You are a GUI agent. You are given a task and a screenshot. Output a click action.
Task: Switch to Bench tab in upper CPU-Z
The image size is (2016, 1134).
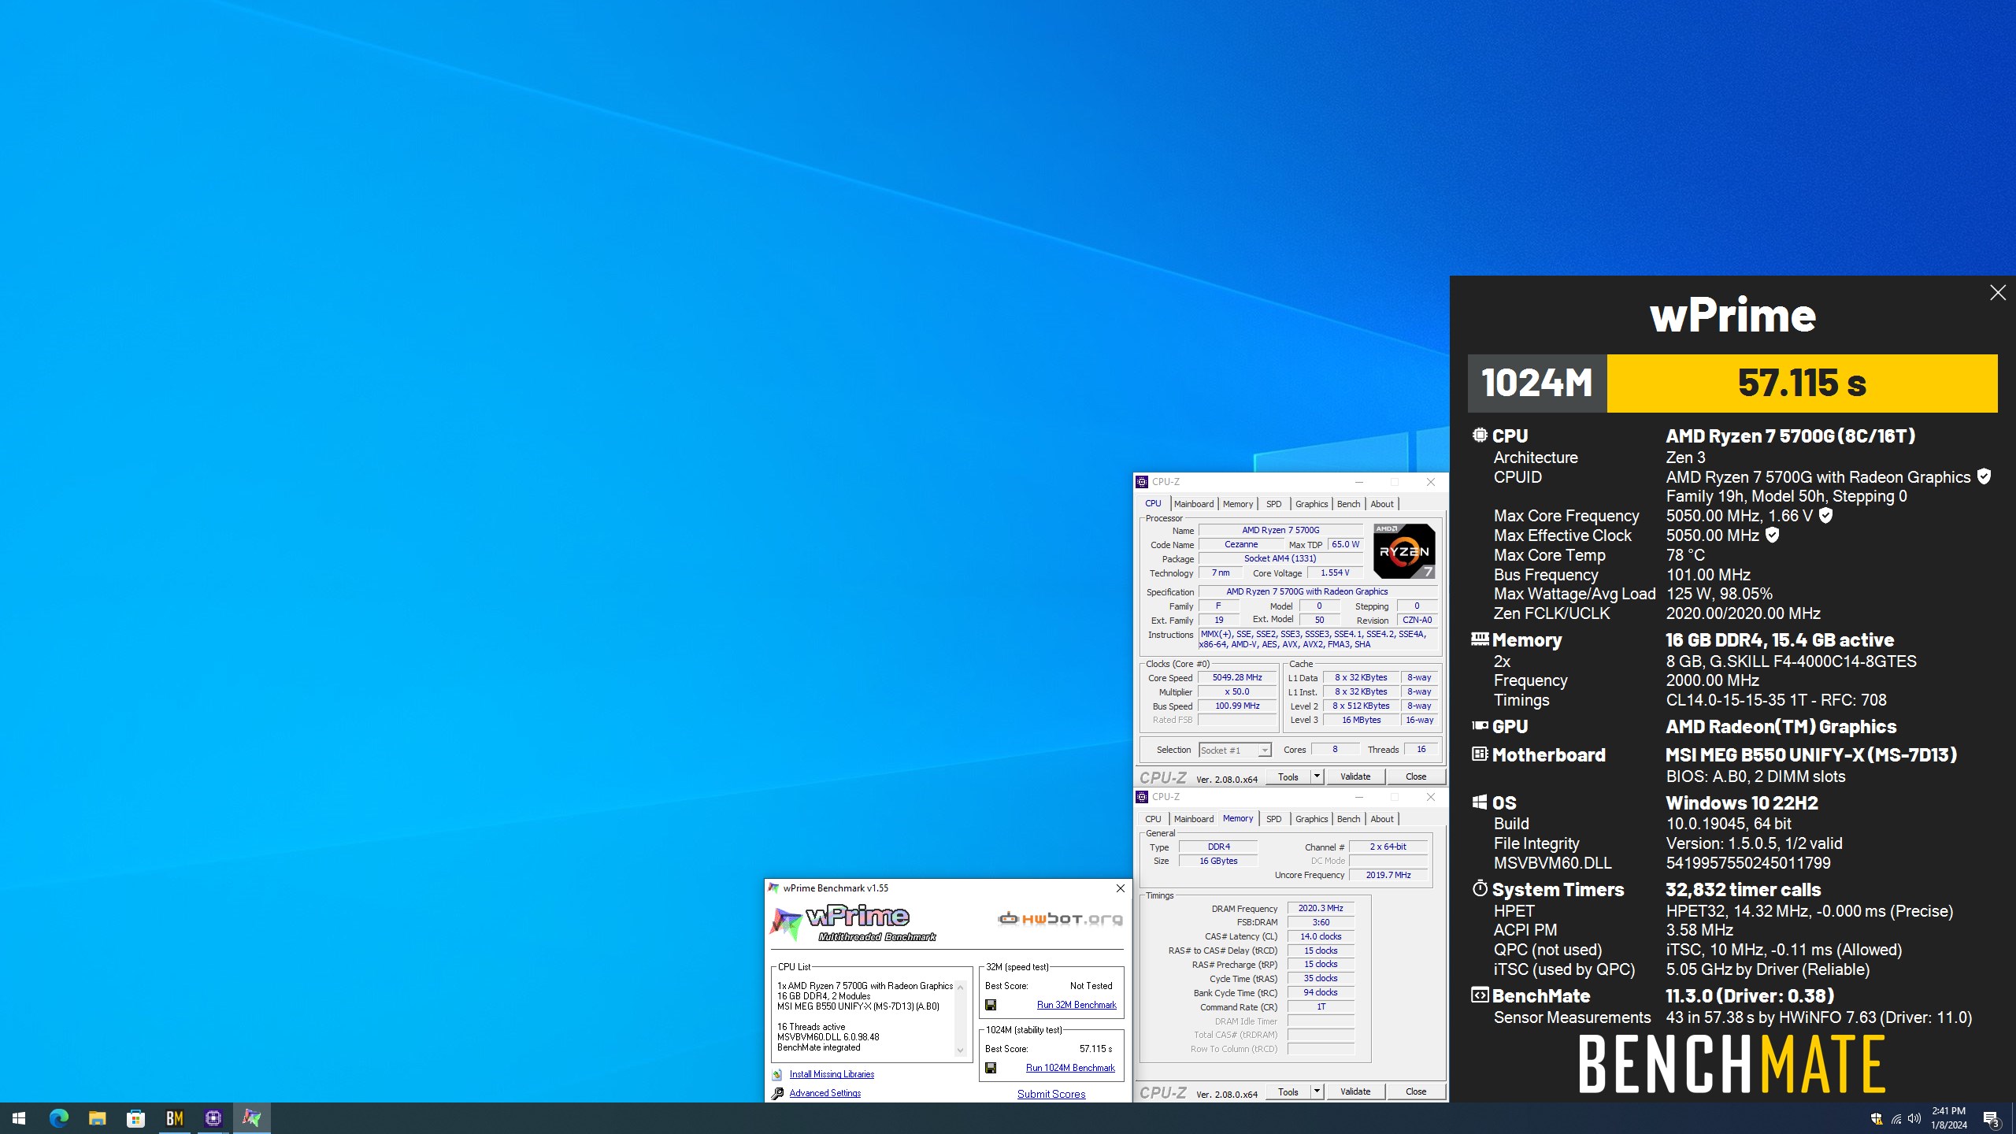[x=1348, y=504]
